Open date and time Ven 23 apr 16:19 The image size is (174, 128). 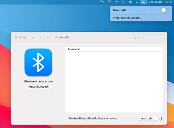(160, 2)
